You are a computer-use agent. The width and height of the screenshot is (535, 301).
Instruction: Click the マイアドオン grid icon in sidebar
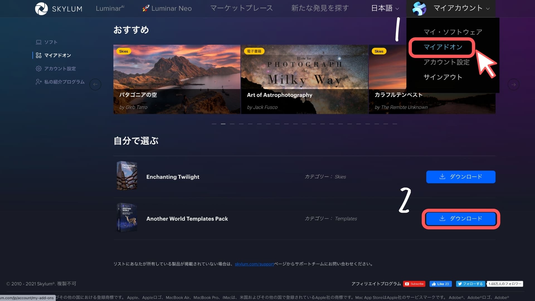pyautogui.click(x=39, y=55)
